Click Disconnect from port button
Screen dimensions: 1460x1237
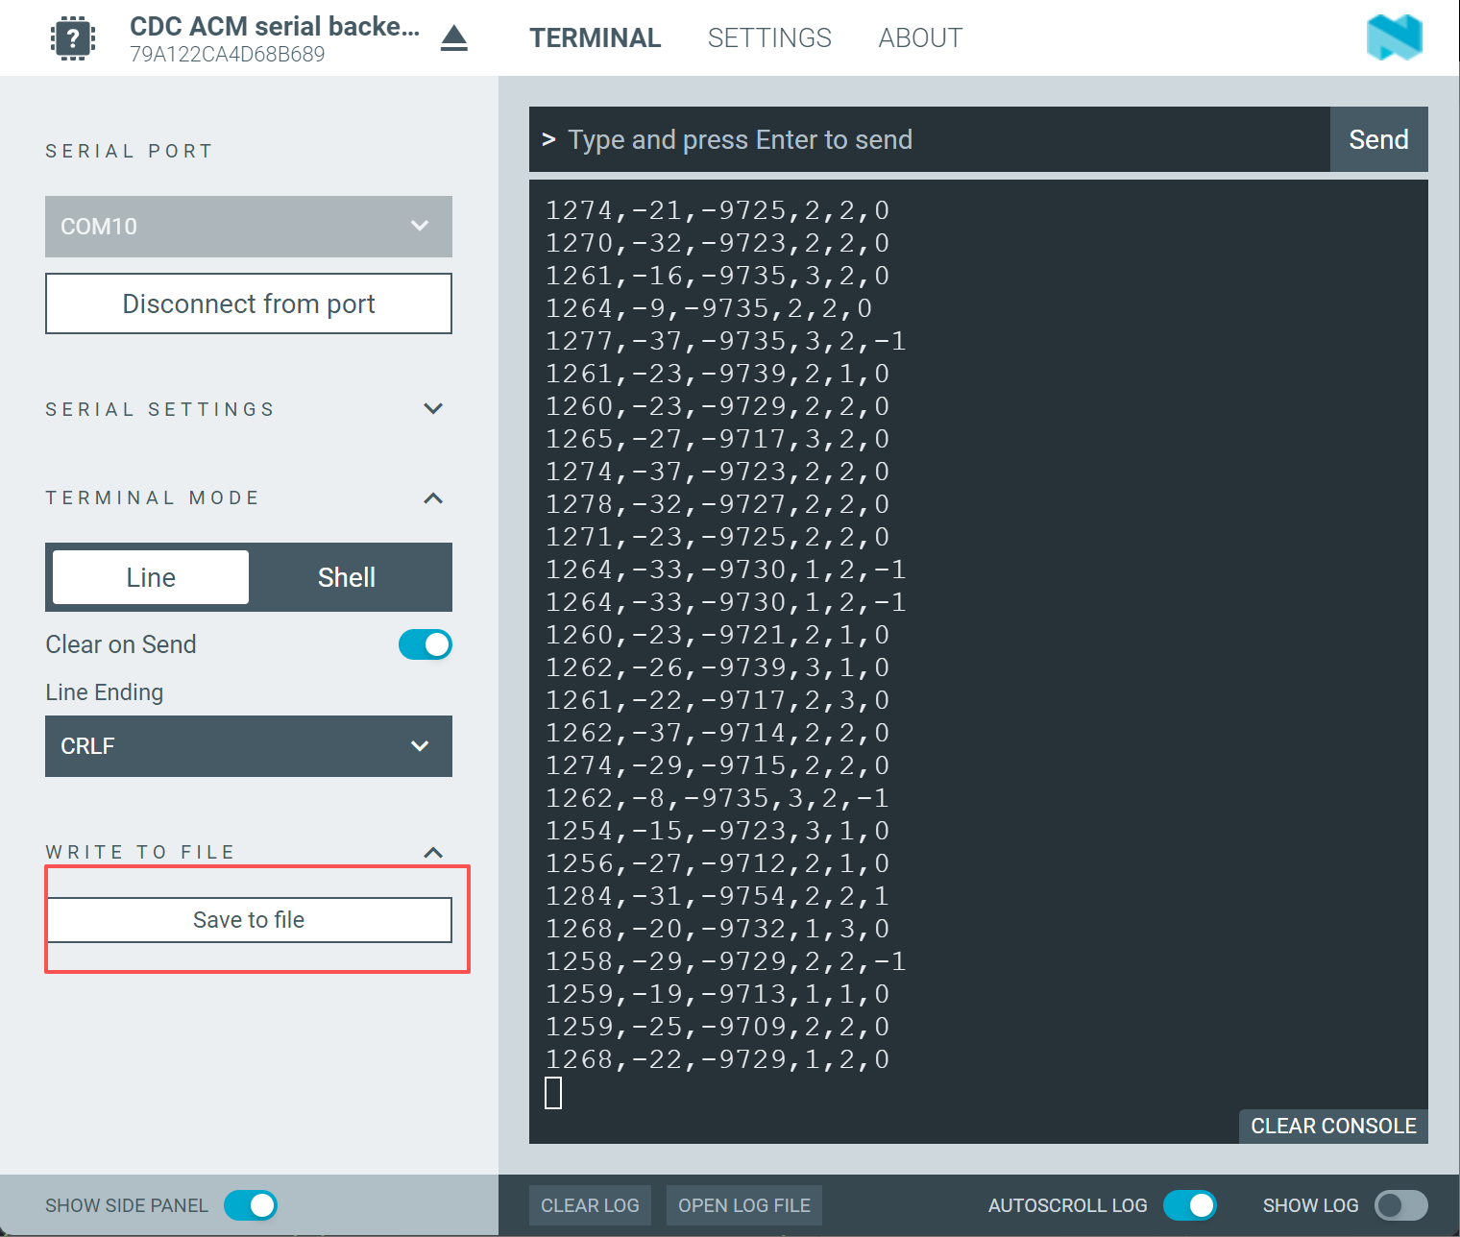point(249,303)
